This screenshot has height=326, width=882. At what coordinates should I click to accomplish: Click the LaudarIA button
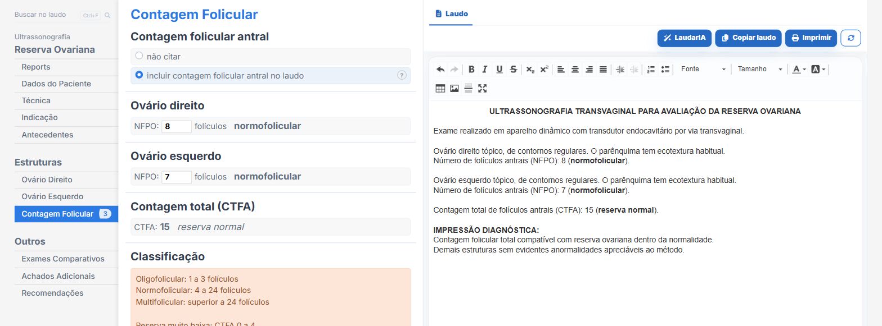click(685, 38)
